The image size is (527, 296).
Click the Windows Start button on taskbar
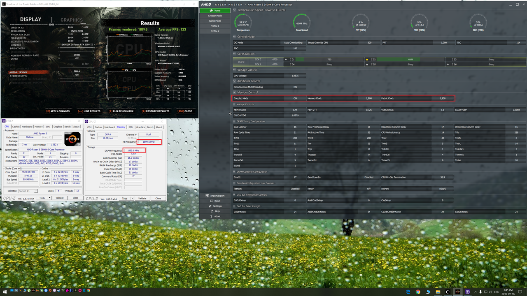(5, 292)
